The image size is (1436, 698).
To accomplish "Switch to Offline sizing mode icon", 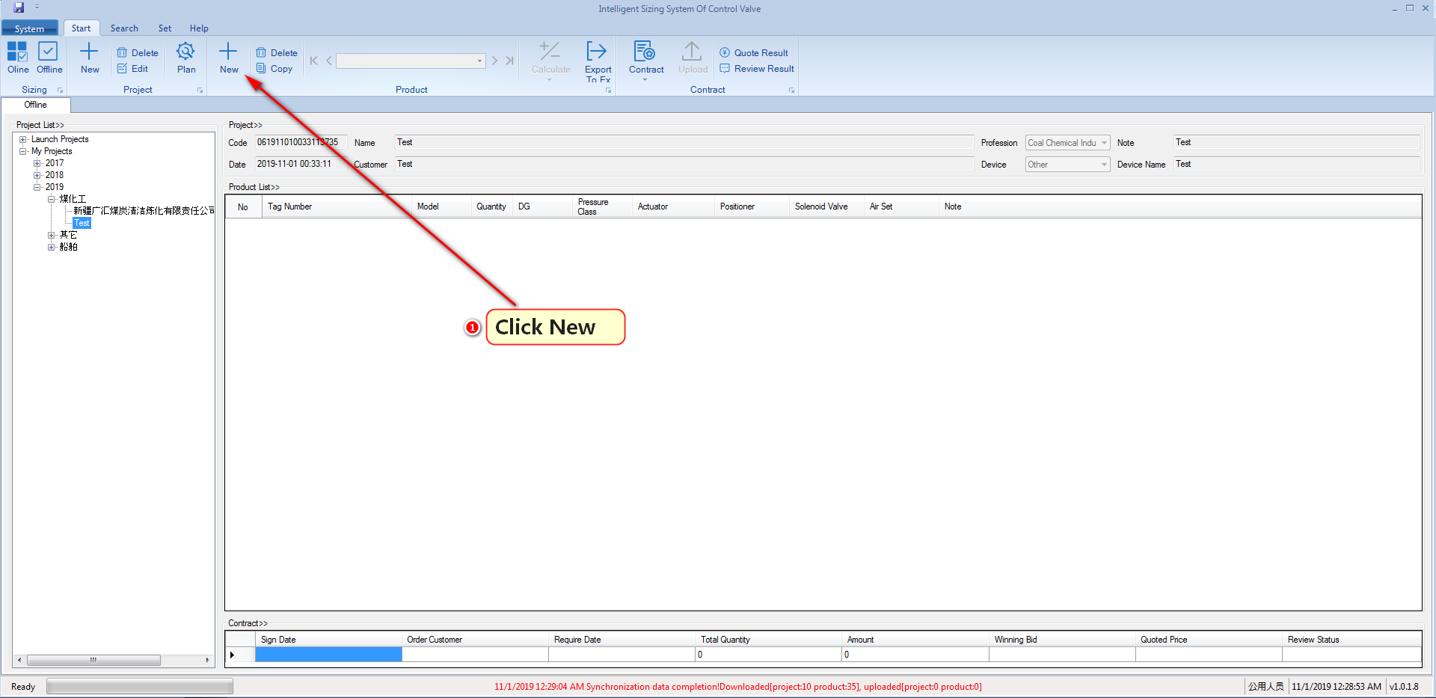I will [x=49, y=58].
